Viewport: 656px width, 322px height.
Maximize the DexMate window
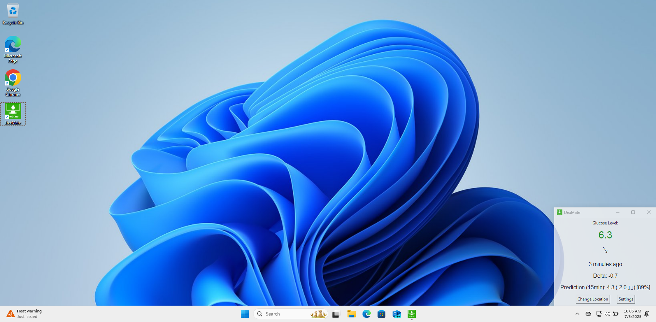point(633,212)
